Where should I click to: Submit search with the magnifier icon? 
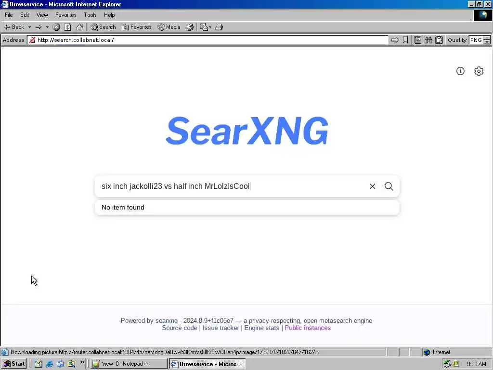(389, 186)
